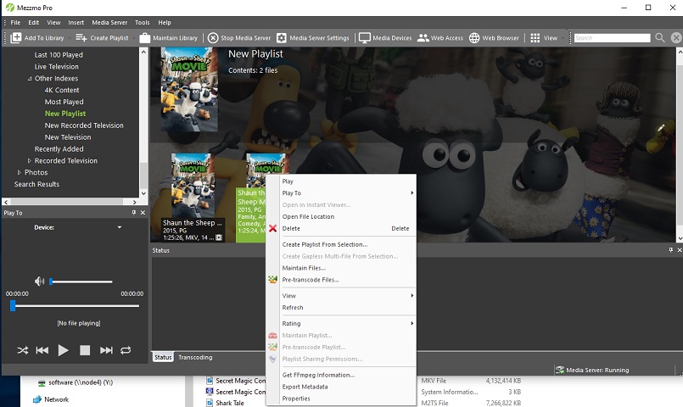Select Recently Added in tree
The image size is (683, 407).
click(59, 149)
